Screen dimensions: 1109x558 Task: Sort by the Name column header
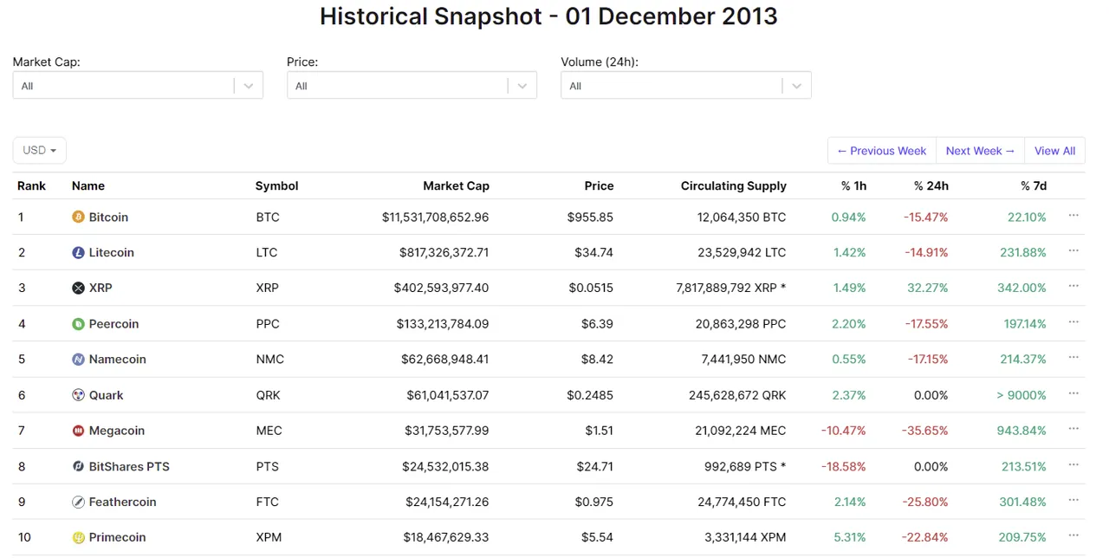88,186
